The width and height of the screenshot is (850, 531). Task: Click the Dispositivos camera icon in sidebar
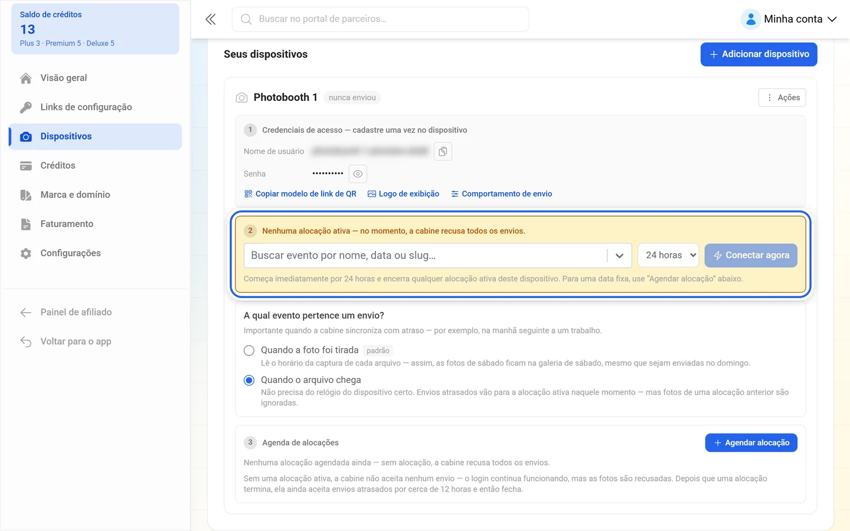coord(26,136)
